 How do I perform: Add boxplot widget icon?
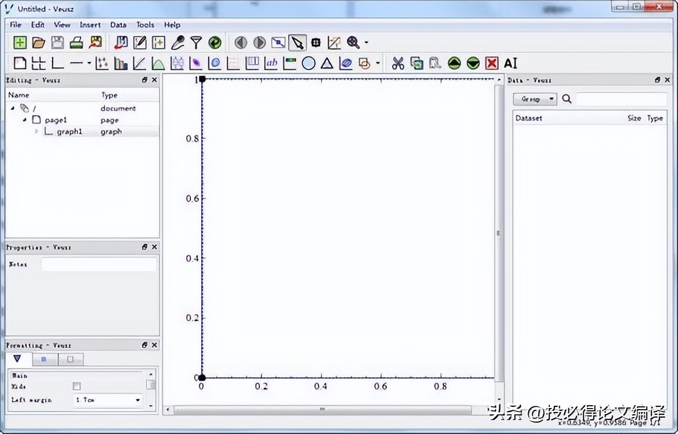click(x=177, y=63)
